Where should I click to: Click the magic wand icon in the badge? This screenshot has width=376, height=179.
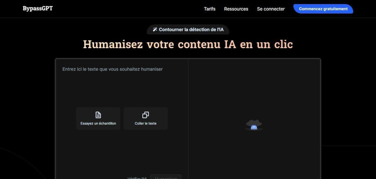[x=155, y=29]
